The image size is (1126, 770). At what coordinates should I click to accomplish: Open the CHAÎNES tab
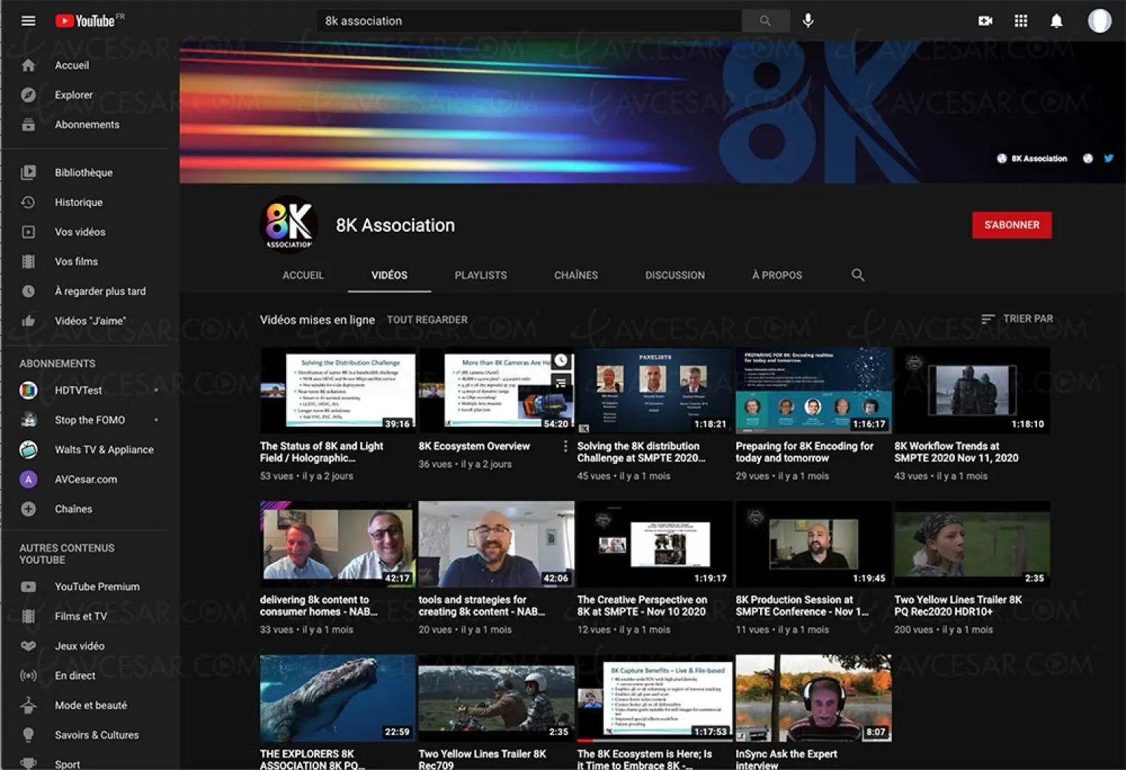[x=576, y=275]
